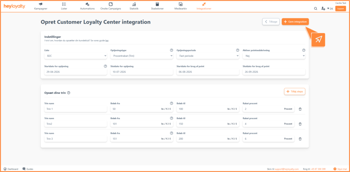Viewport: 350px width, 172px height.
Task: Click the Gem integration button
Action: coord(295,21)
